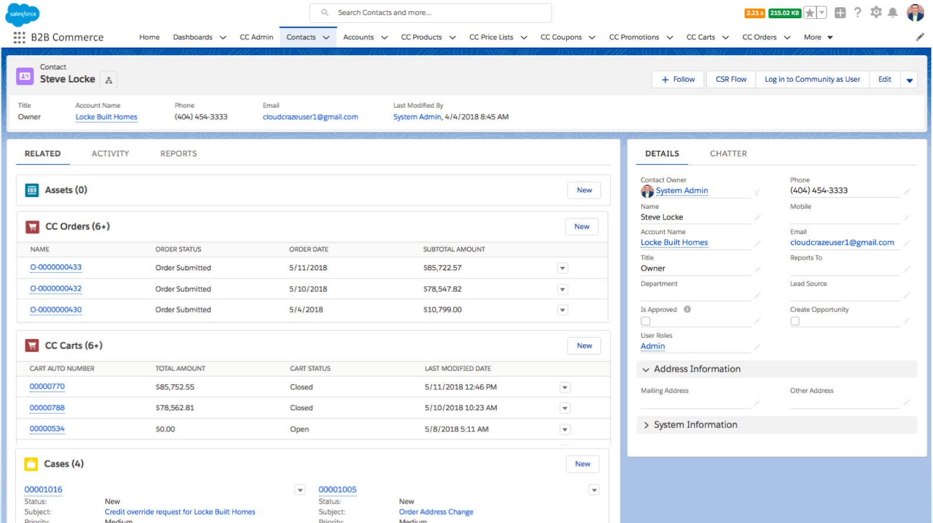This screenshot has width=933, height=523.
Task: Click the Salesforce cloud logo
Action: pos(22,14)
